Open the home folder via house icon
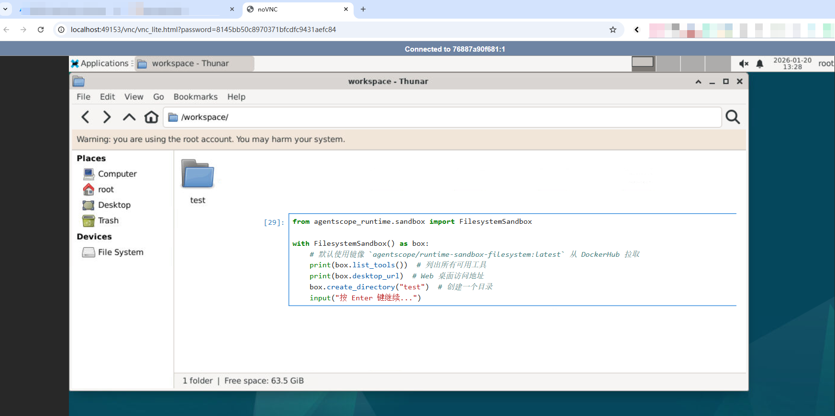The image size is (835, 416). coord(151,117)
